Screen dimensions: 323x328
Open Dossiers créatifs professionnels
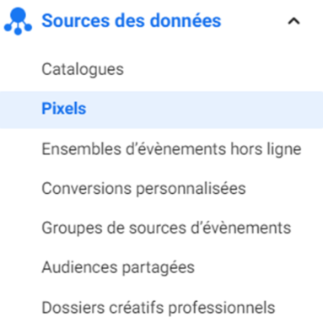point(159,308)
